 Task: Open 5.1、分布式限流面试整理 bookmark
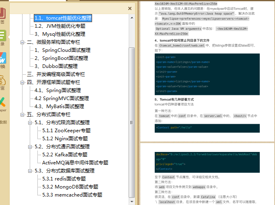[x=62, y=123]
